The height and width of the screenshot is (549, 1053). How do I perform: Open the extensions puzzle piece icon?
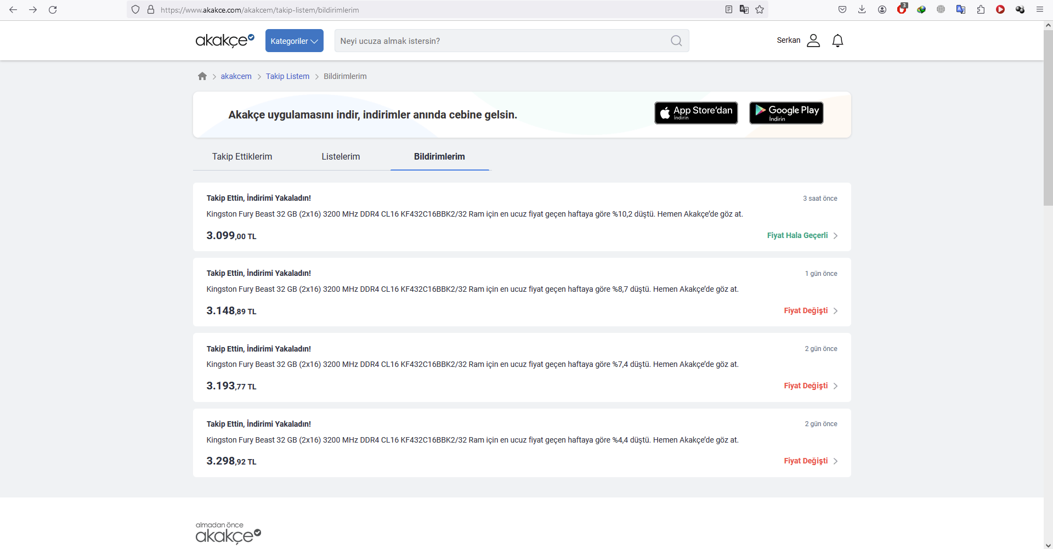pos(981,9)
